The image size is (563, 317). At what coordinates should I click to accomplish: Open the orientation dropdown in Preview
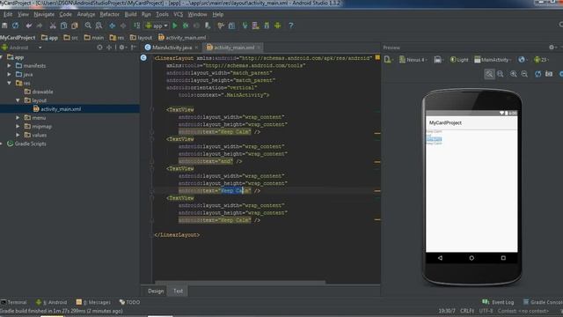point(438,60)
